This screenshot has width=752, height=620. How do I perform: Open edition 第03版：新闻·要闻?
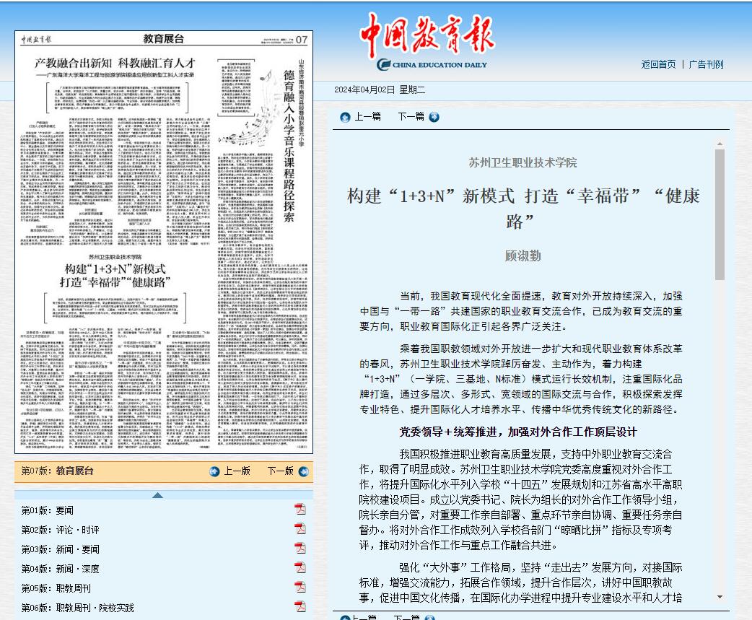pos(61,549)
